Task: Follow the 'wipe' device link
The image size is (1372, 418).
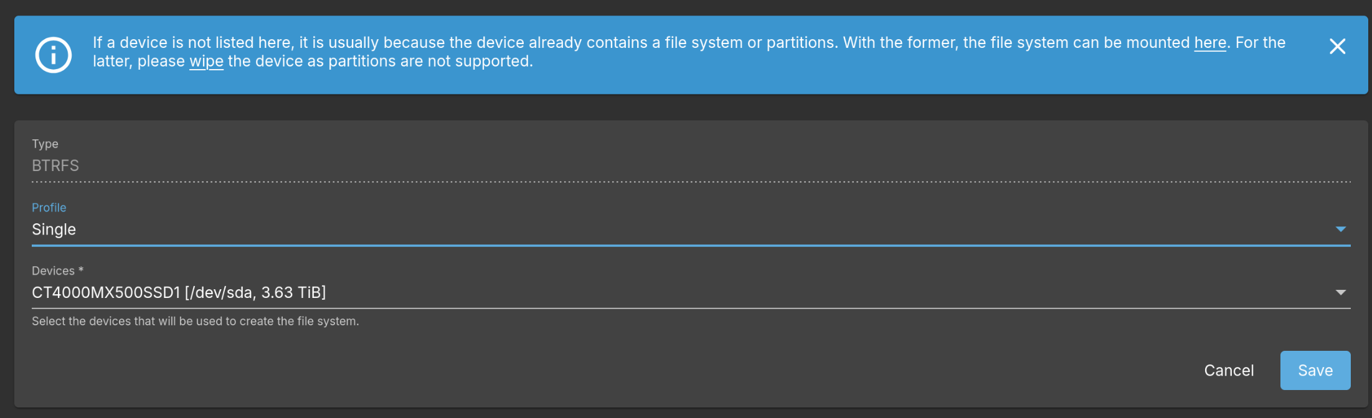Action: click(206, 61)
